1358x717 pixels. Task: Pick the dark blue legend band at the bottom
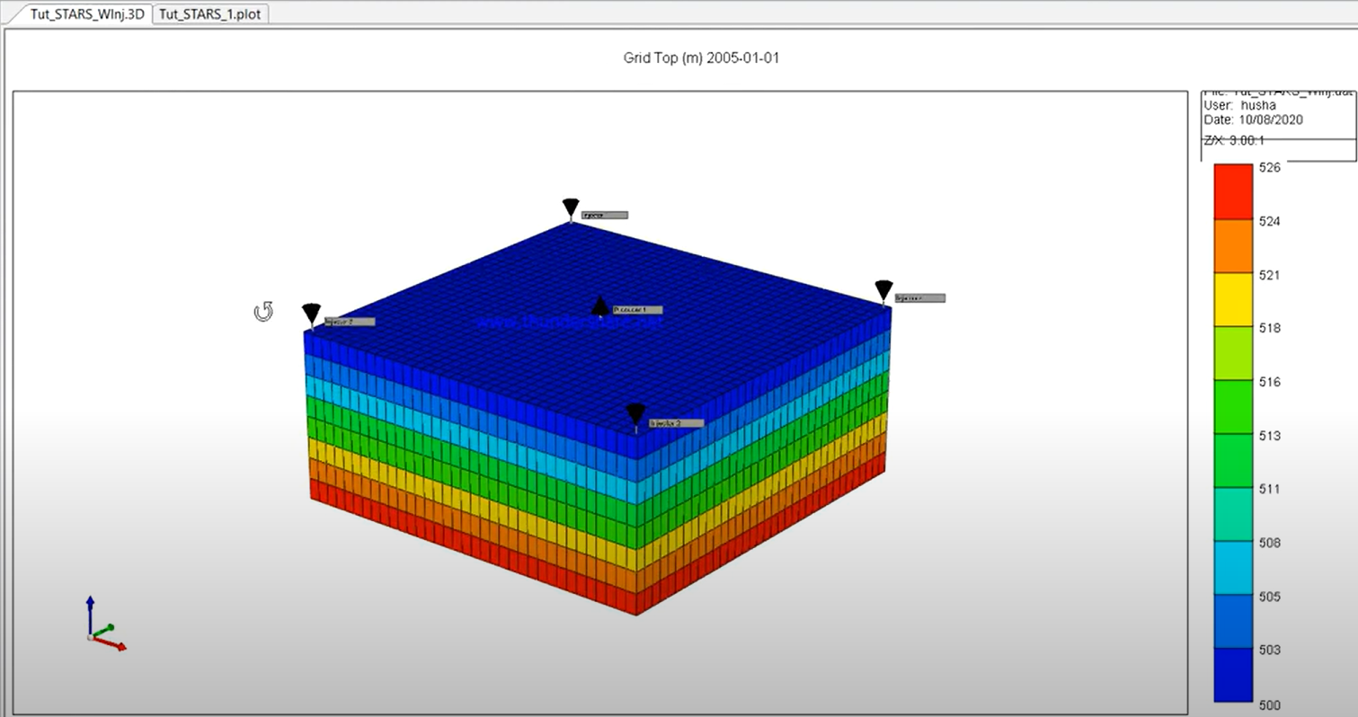(x=1232, y=675)
